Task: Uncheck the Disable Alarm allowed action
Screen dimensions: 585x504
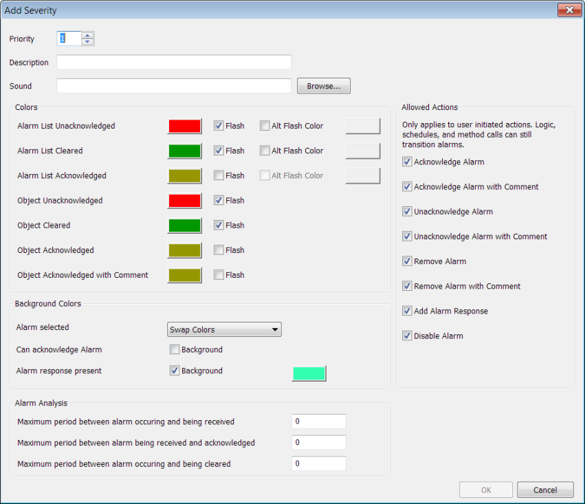Action: (x=407, y=336)
